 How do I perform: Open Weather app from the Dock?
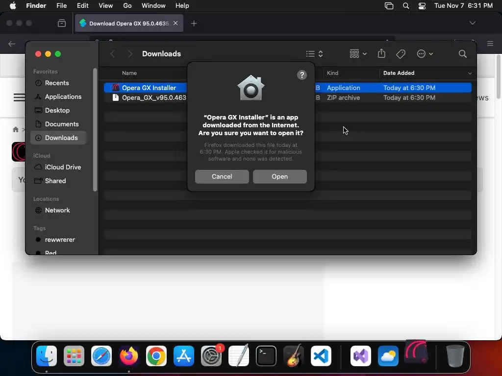click(388, 356)
